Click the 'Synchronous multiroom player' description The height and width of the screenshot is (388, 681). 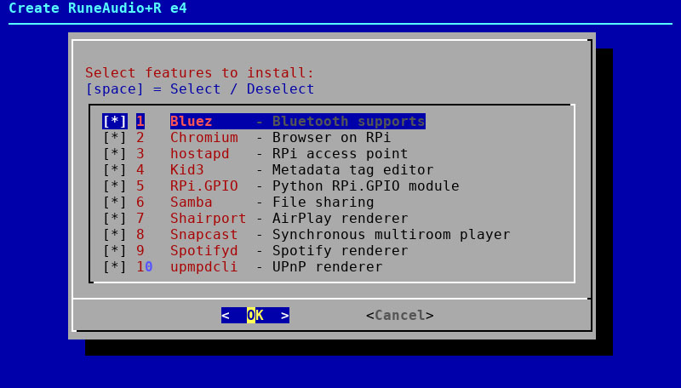tap(392, 234)
